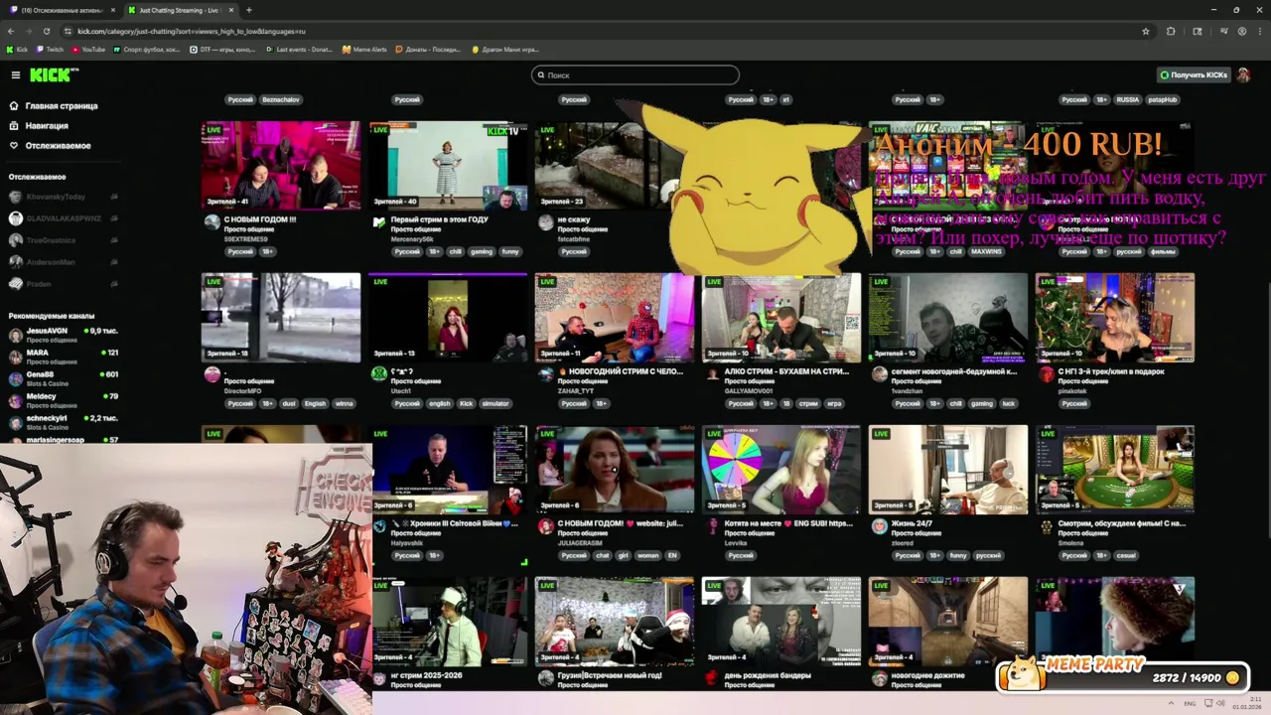
Task: Open АЛКО СТРИМ - БУХАЕМ stream thumbnail
Action: coord(781,318)
